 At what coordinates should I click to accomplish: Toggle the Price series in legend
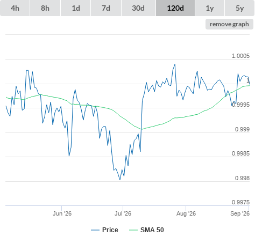[x=110, y=230]
